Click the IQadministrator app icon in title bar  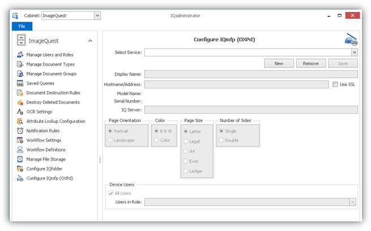pos(15,16)
